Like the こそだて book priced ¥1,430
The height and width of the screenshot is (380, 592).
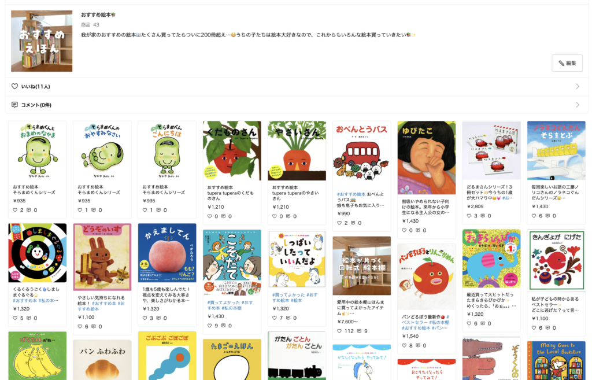tap(209, 325)
